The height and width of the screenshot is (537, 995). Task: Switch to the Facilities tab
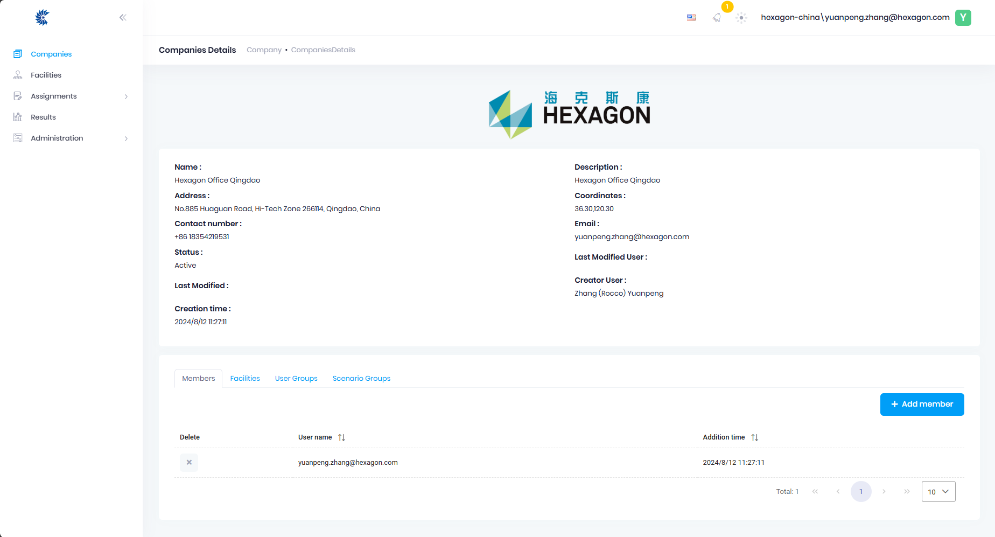[245, 379]
